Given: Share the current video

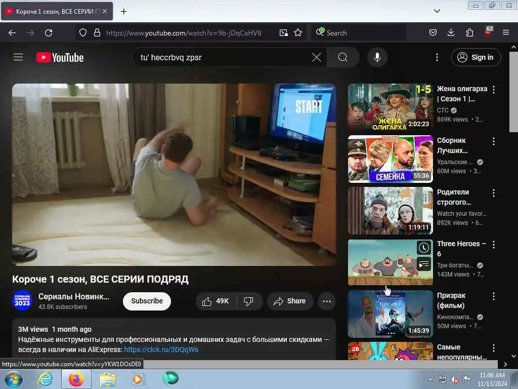Looking at the screenshot, I should point(290,301).
